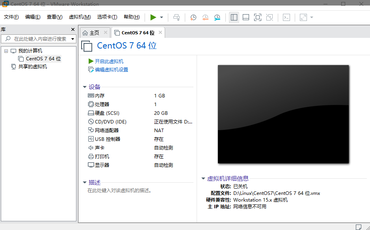Click the 内存 memory device icon
This screenshot has height=230, width=370.
(91, 95)
